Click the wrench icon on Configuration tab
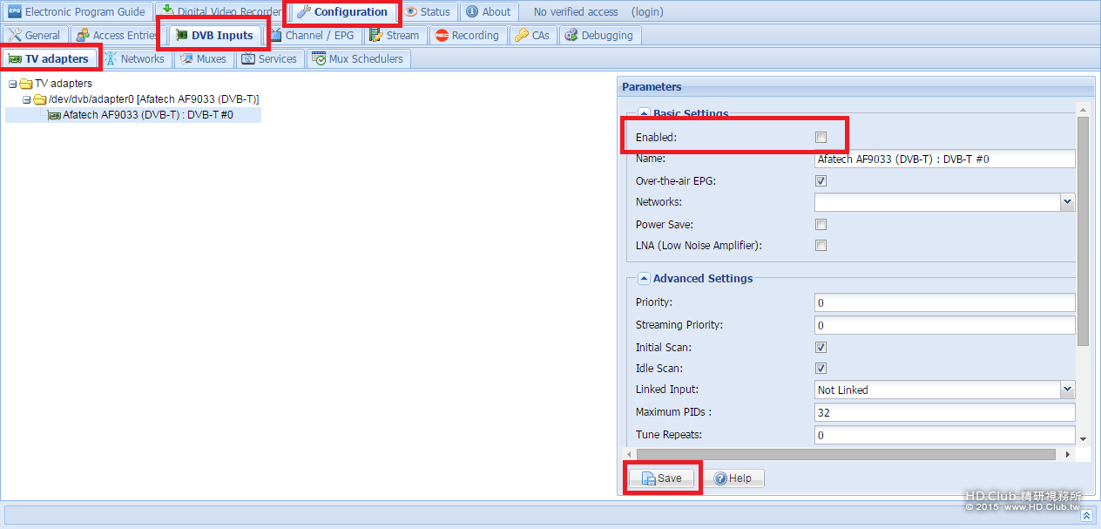The image size is (1101, 529). click(303, 12)
